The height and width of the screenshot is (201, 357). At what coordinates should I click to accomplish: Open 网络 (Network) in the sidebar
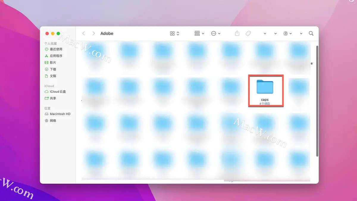pos(54,121)
